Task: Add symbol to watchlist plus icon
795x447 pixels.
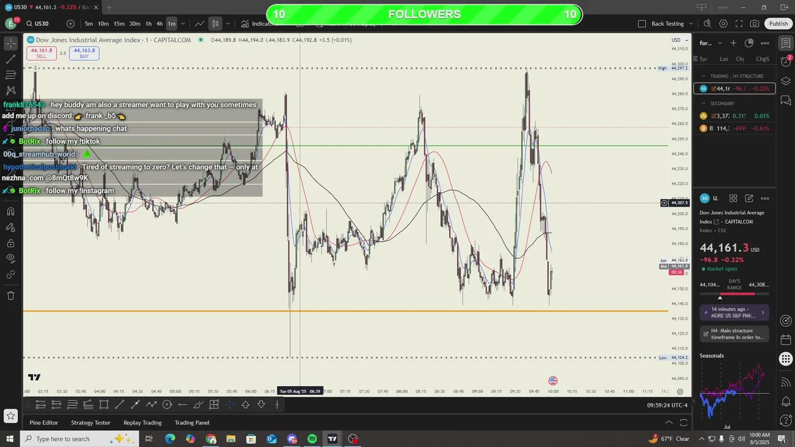Action: click(734, 43)
